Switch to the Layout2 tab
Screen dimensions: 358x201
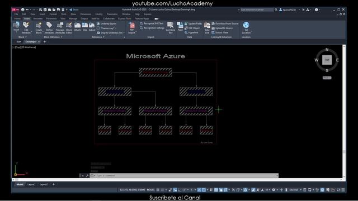point(44,184)
